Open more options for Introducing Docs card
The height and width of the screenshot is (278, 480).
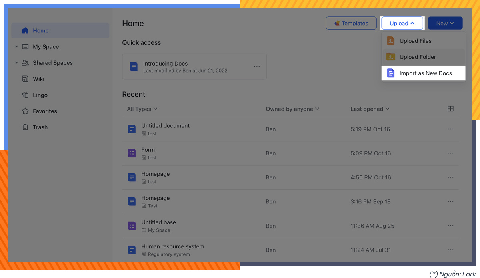click(x=257, y=66)
